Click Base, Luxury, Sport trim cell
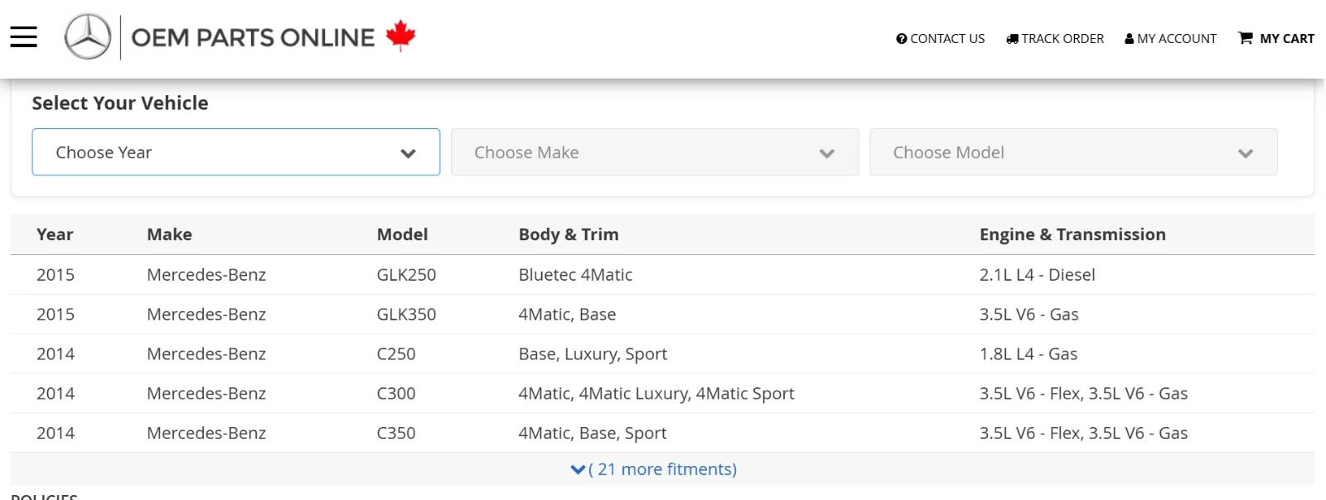The image size is (1326, 500). point(593,354)
